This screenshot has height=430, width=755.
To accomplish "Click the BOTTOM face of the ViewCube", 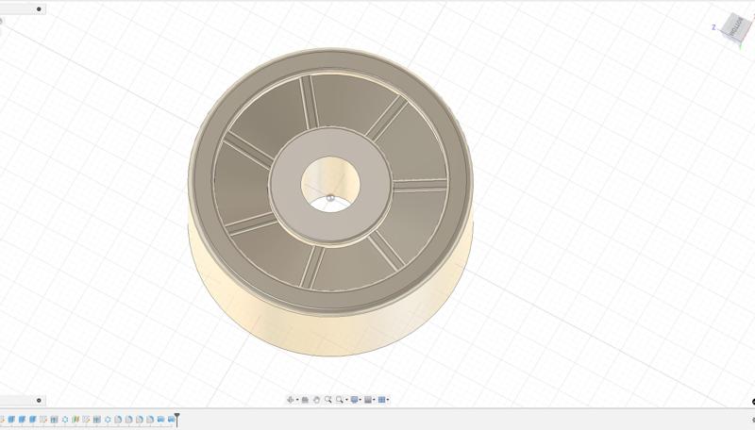I will click(737, 26).
